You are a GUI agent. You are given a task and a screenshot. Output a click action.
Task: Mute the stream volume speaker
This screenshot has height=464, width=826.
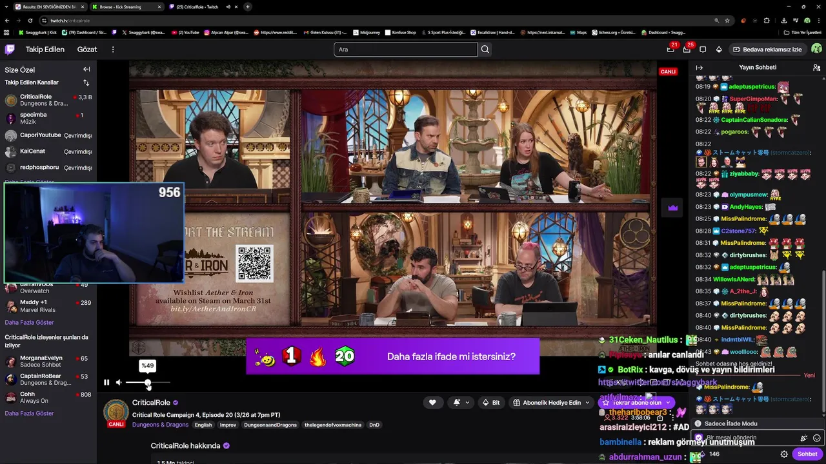(x=119, y=382)
